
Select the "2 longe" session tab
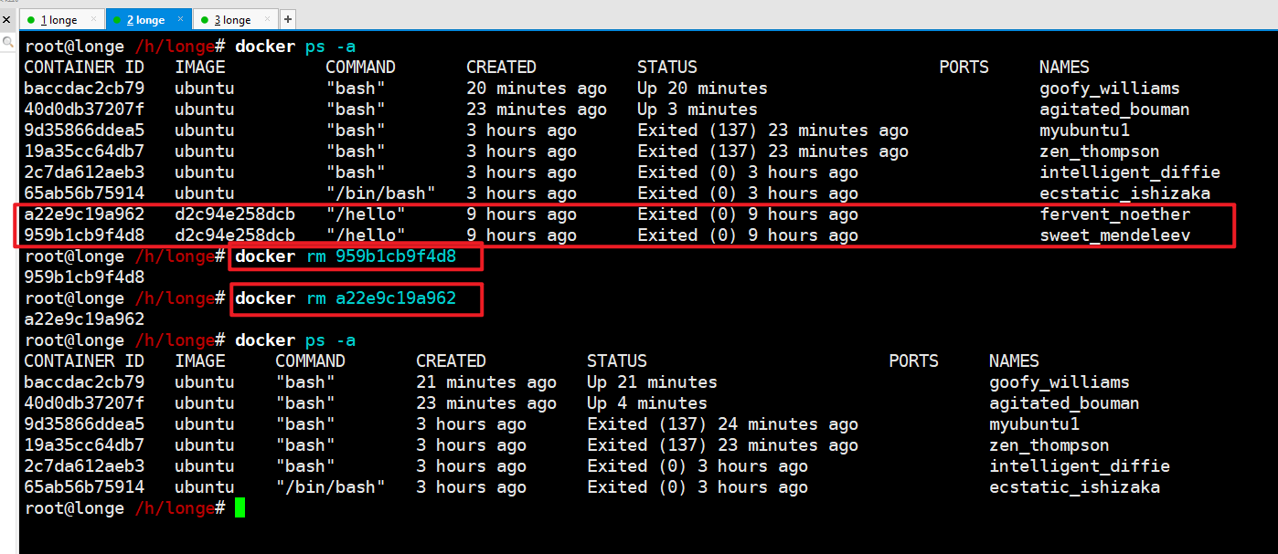pyautogui.click(x=150, y=19)
